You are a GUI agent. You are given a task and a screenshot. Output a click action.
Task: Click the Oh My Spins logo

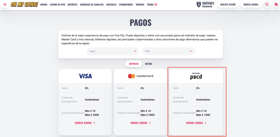coord(24,5)
